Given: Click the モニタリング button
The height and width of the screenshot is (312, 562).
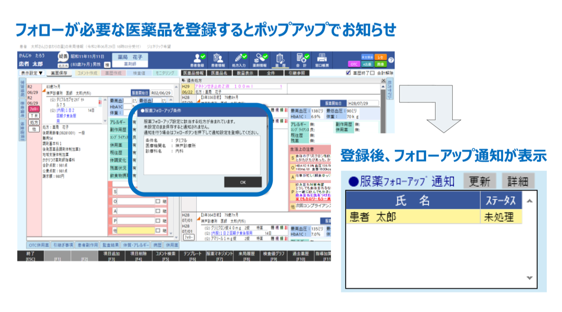Looking at the screenshot, I should [x=164, y=73].
